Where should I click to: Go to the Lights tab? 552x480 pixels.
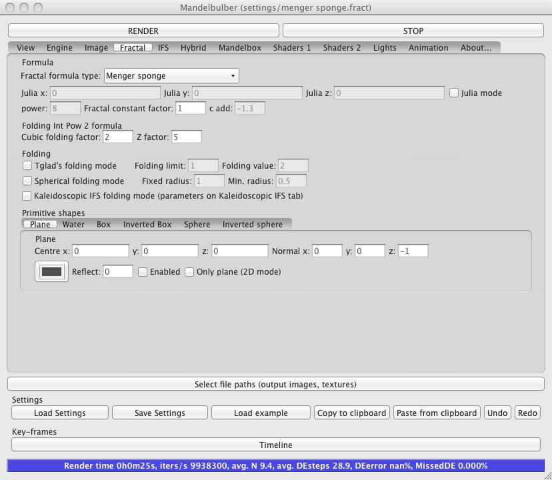(384, 48)
